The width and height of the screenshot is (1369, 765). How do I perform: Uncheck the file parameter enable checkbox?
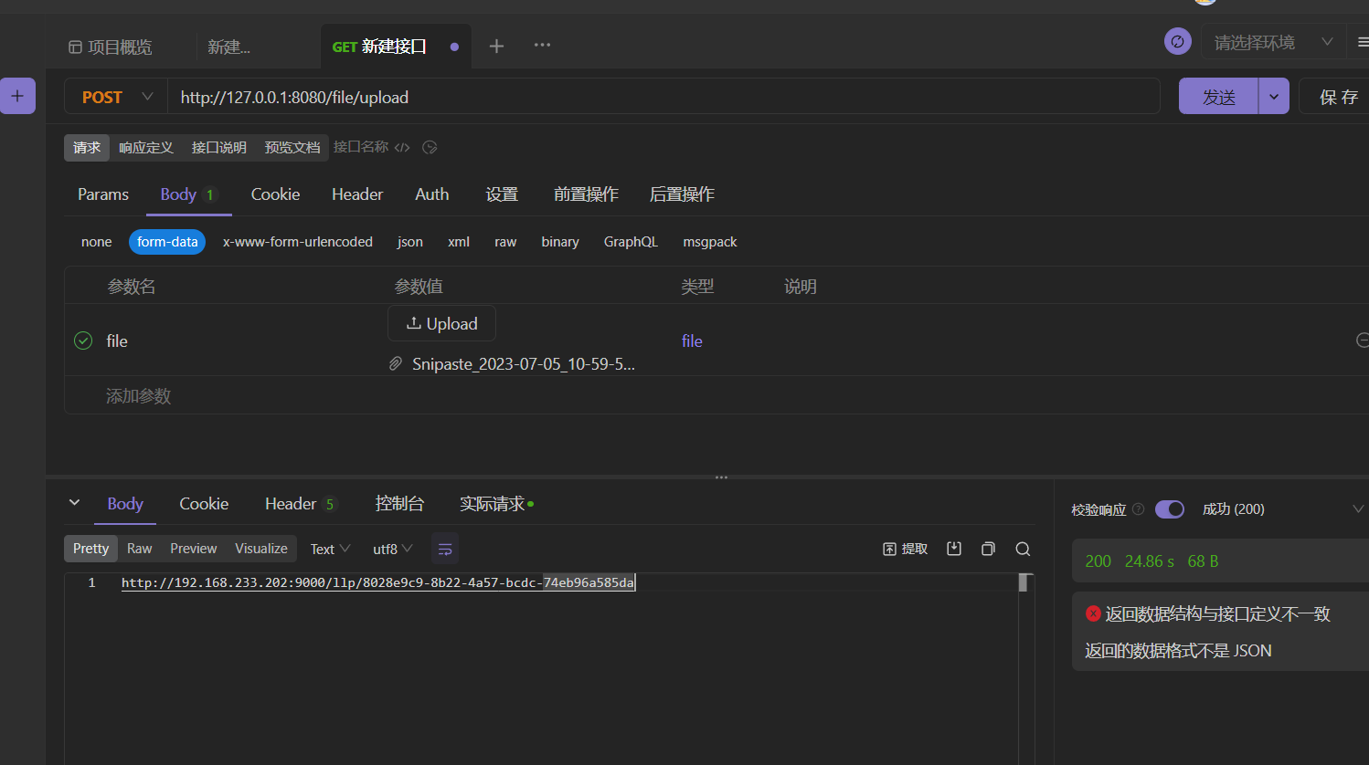click(x=83, y=341)
